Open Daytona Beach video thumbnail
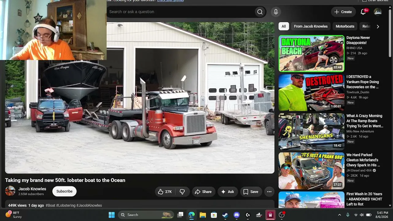This screenshot has height=221, width=393. coord(311,53)
